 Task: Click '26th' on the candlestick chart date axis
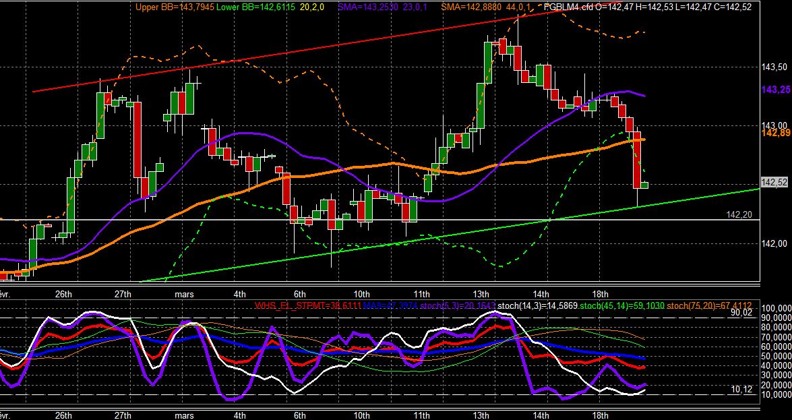click(63, 294)
